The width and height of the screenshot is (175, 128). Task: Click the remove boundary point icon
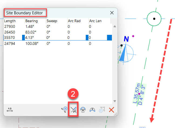tap(73, 110)
